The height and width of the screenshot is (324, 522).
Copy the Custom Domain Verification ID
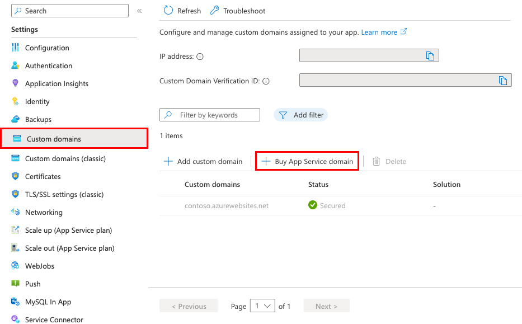(503, 79)
